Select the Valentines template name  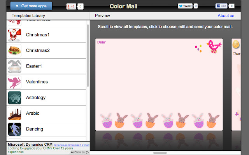[x=37, y=82]
